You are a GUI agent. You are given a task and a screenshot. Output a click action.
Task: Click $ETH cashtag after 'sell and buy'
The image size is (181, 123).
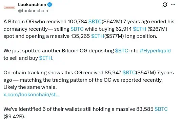[x=46, y=58]
